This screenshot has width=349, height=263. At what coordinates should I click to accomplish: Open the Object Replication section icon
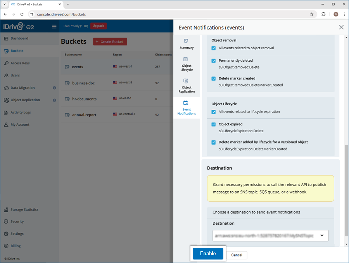[186, 81]
